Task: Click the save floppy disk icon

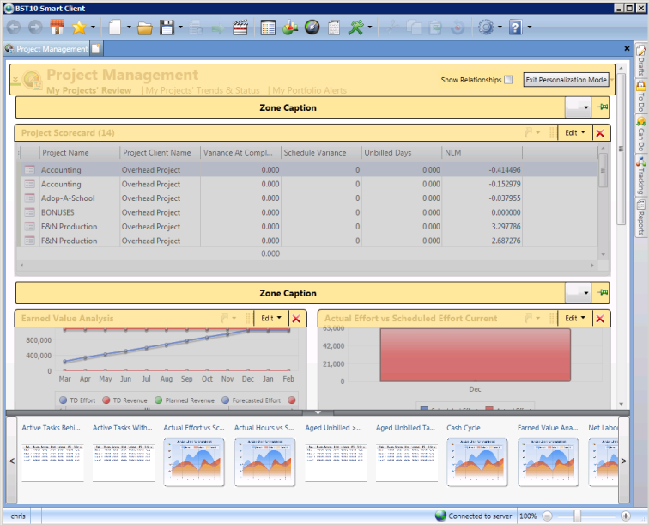Action: 167,27
